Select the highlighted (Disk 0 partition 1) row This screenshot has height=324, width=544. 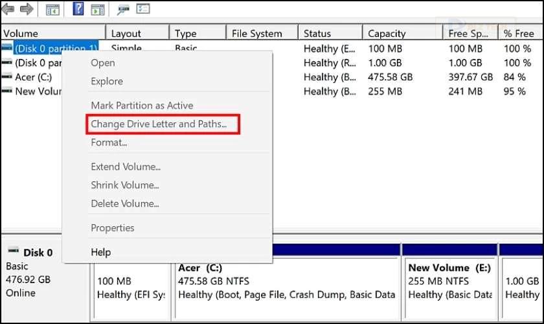pyautogui.click(x=56, y=47)
